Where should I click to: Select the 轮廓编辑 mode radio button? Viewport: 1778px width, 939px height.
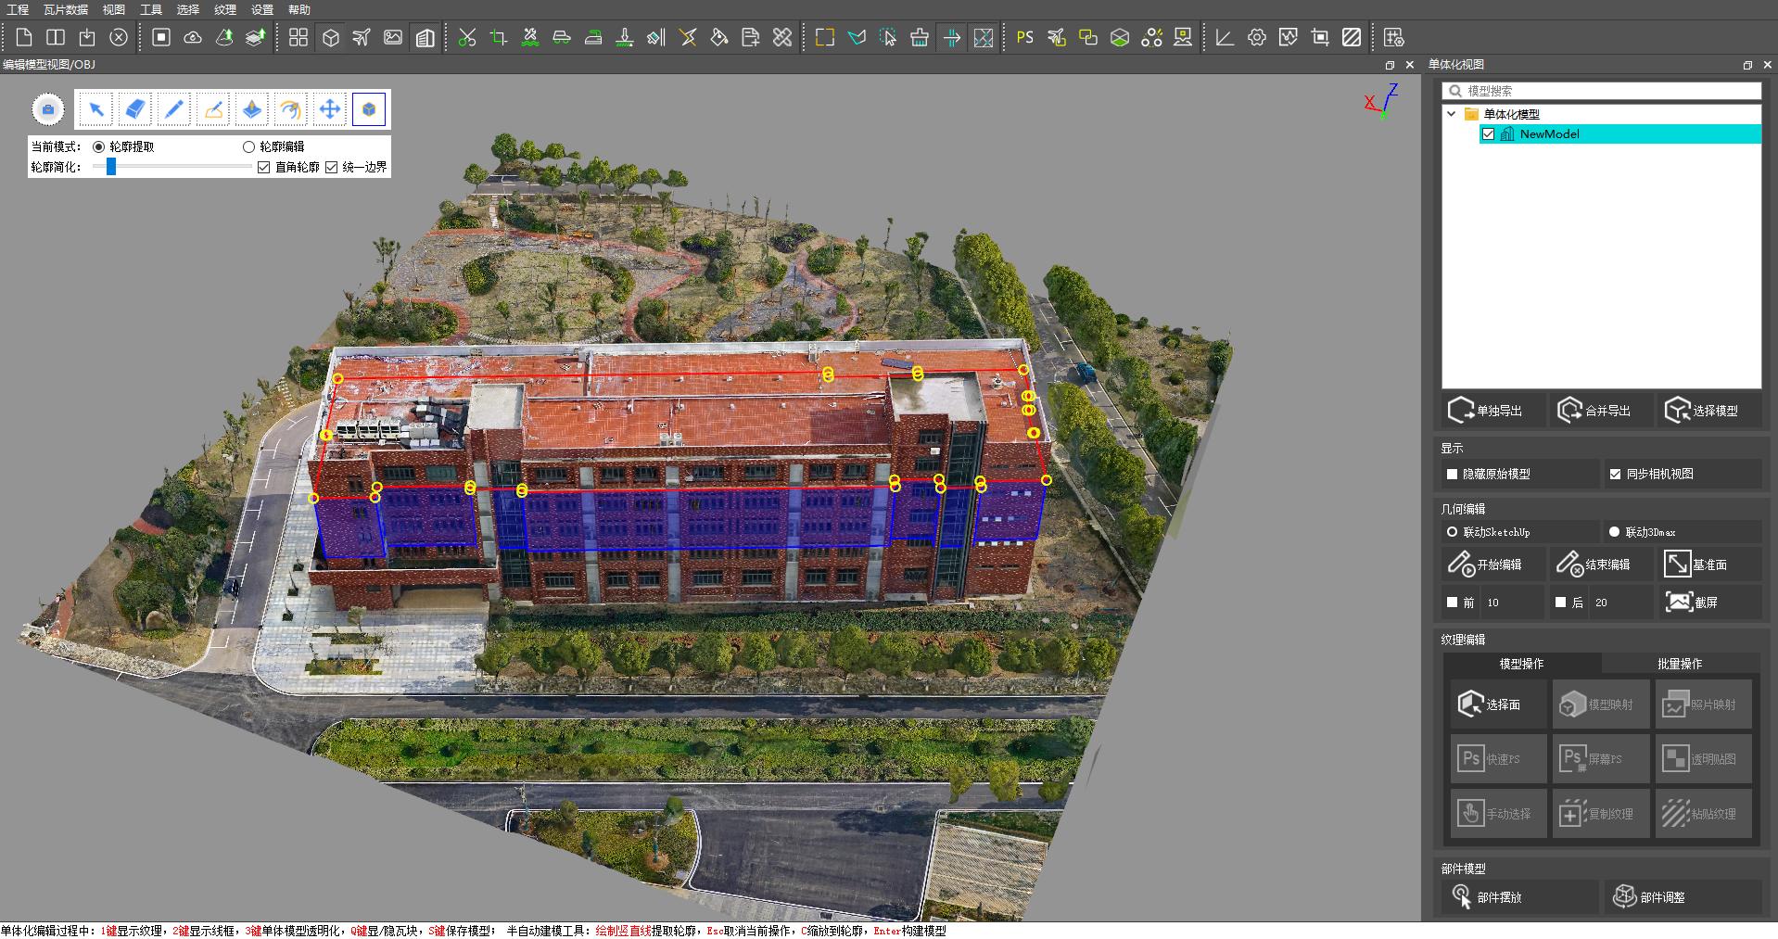(248, 146)
